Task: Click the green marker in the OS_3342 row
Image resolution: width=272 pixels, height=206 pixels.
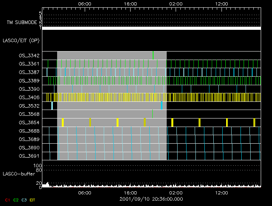Action: pos(153,55)
